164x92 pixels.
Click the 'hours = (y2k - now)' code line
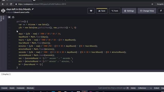(x=47, y=40)
